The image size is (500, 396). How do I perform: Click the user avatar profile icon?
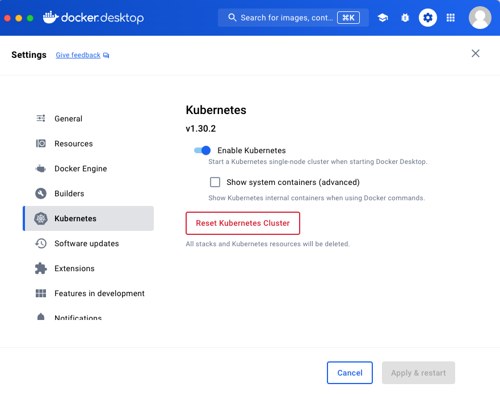pos(480,18)
